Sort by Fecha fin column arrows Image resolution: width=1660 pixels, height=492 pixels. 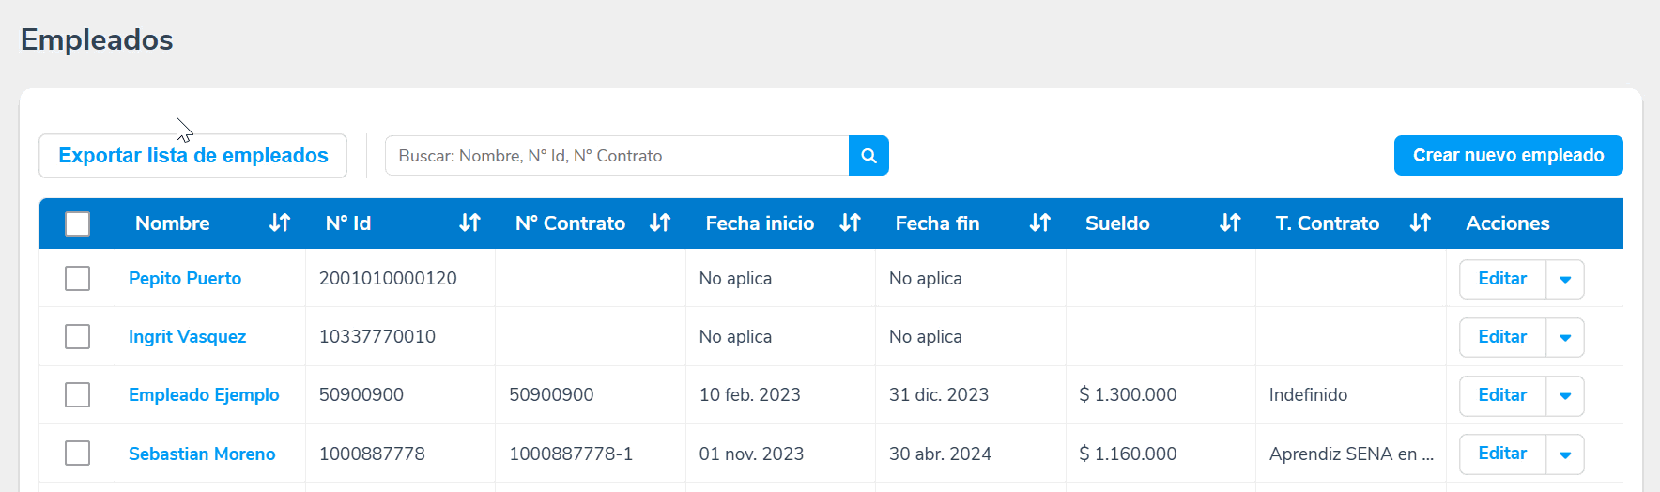1039,223
